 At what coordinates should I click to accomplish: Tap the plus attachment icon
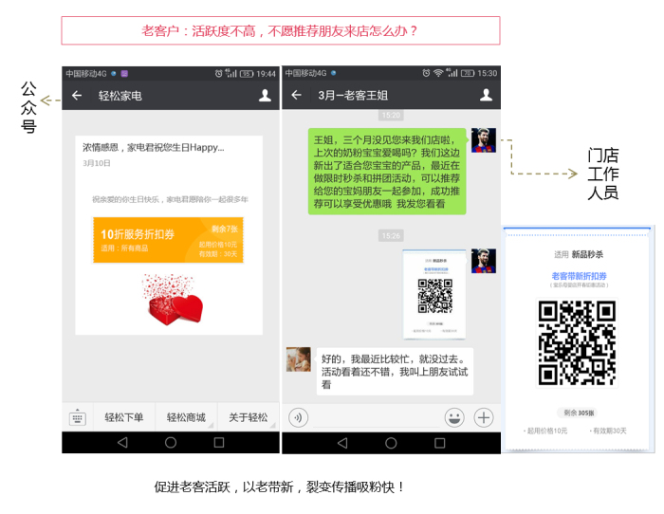coord(484,417)
